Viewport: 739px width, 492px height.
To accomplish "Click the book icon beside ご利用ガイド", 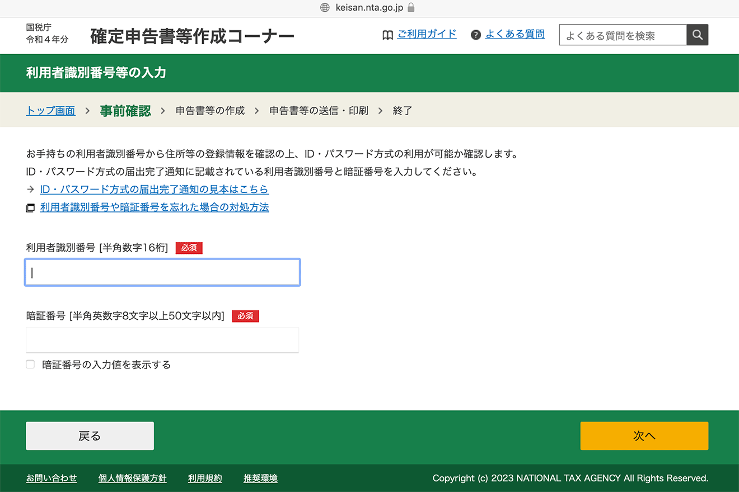I will point(387,34).
